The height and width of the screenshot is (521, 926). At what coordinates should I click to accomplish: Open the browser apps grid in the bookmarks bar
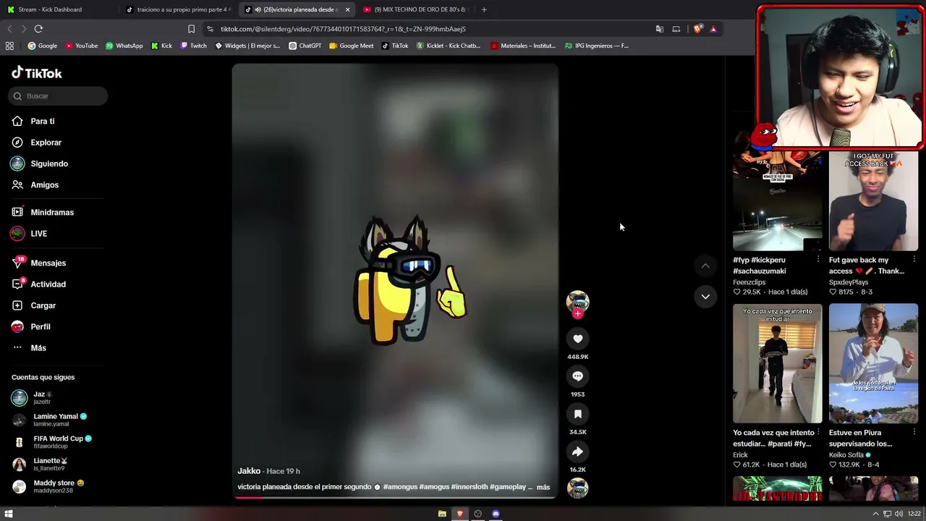coord(9,46)
